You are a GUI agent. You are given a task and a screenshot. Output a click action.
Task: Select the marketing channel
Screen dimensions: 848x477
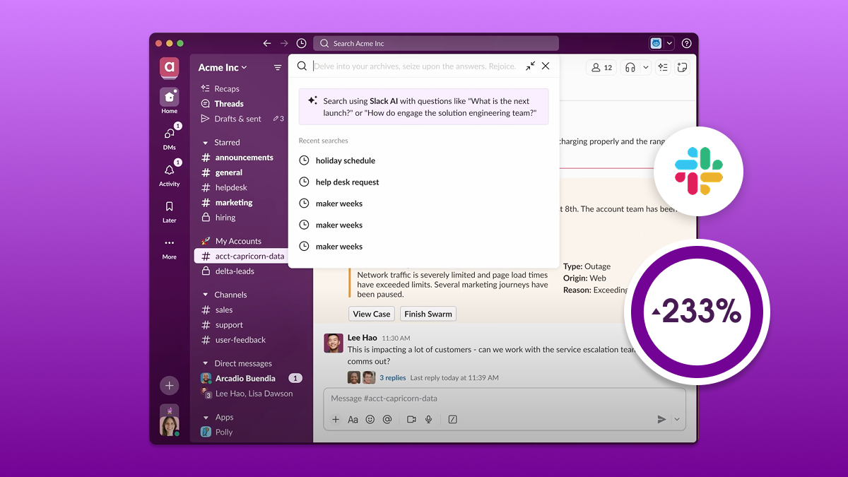click(233, 203)
